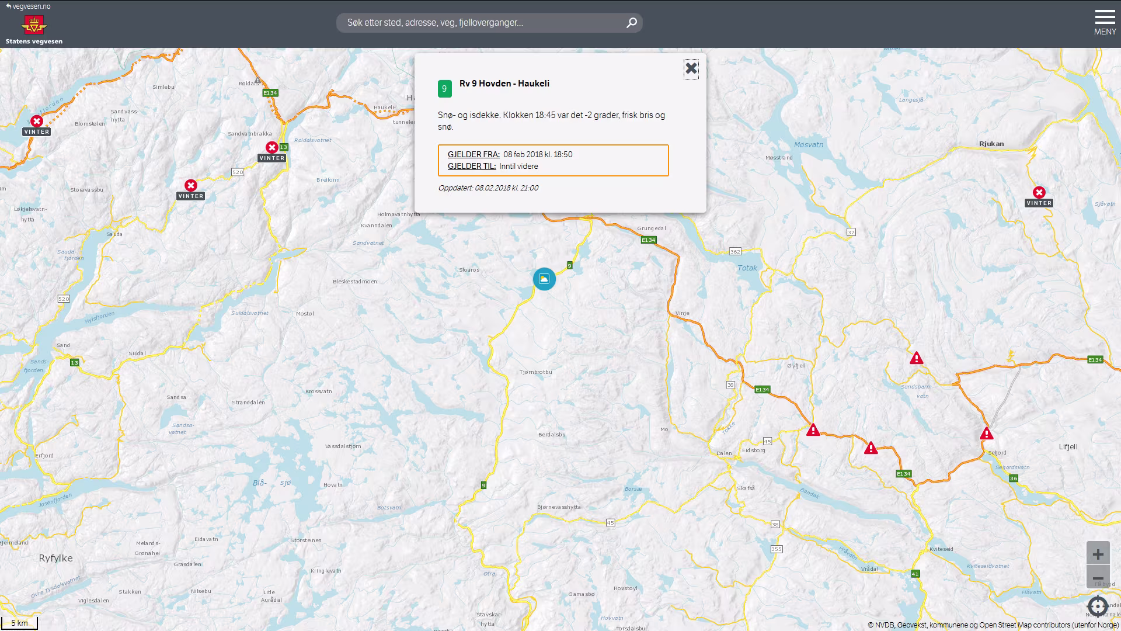
Task: Click the warning triangle near Seljord
Action: [986, 434]
